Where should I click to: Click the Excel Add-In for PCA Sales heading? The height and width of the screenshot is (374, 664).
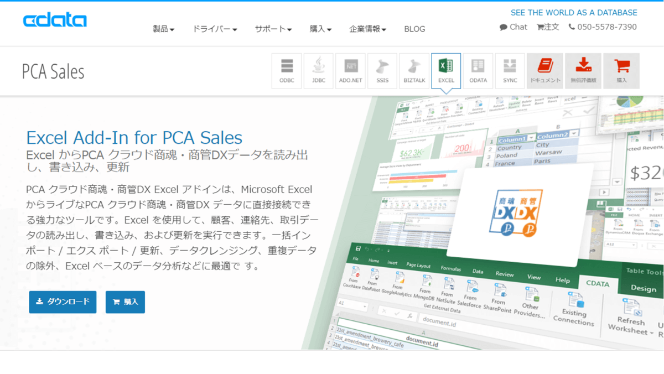click(x=134, y=137)
